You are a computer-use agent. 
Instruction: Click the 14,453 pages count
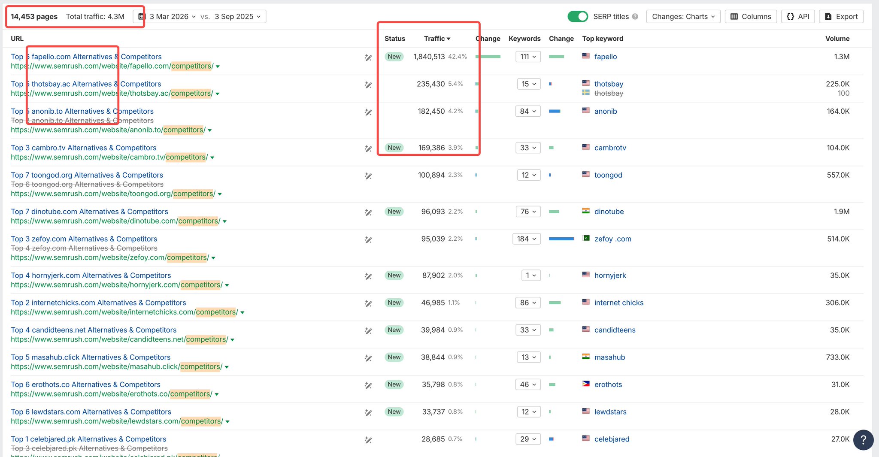tap(34, 17)
